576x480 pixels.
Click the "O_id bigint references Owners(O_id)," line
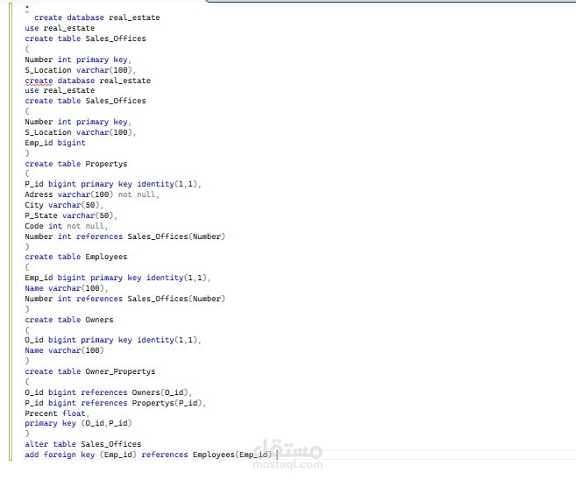(x=109, y=392)
